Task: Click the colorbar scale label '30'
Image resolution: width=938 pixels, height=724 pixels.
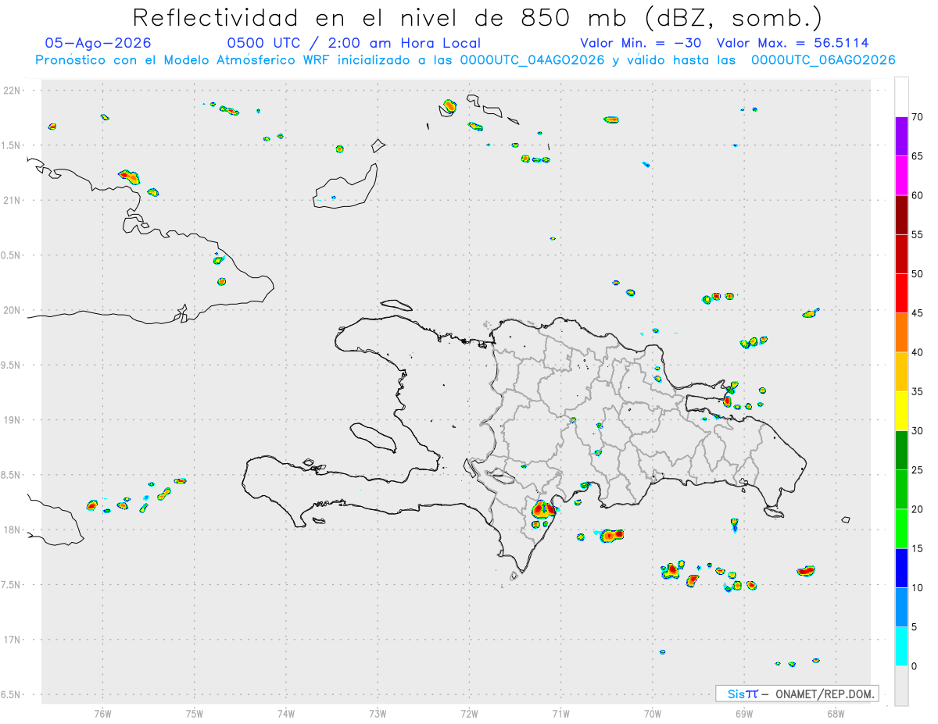Action: point(918,431)
